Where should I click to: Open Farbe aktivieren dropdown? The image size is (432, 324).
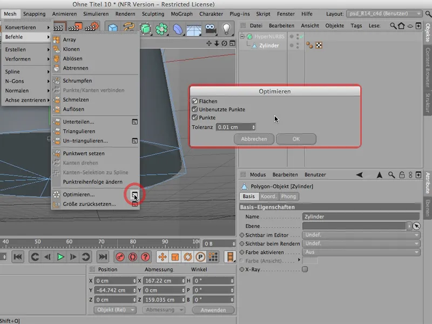pos(361,252)
